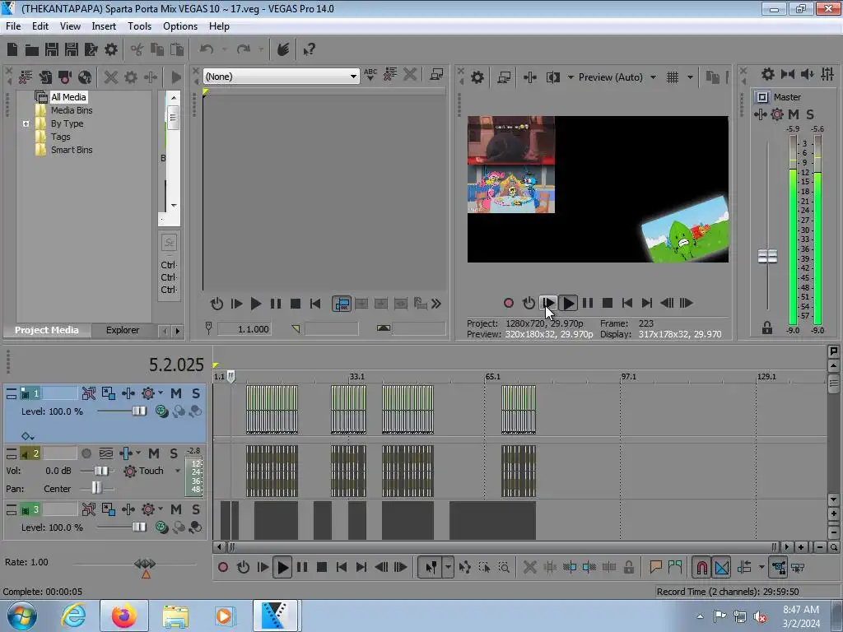Select the Smart Bins folder
This screenshot has height=632, width=843.
pos(72,150)
